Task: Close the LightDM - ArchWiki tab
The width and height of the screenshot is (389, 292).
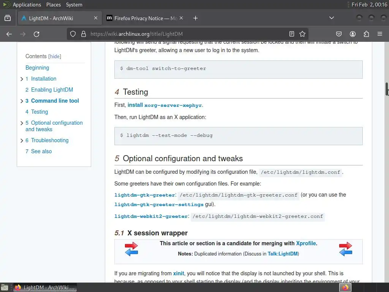Action: 95,18
